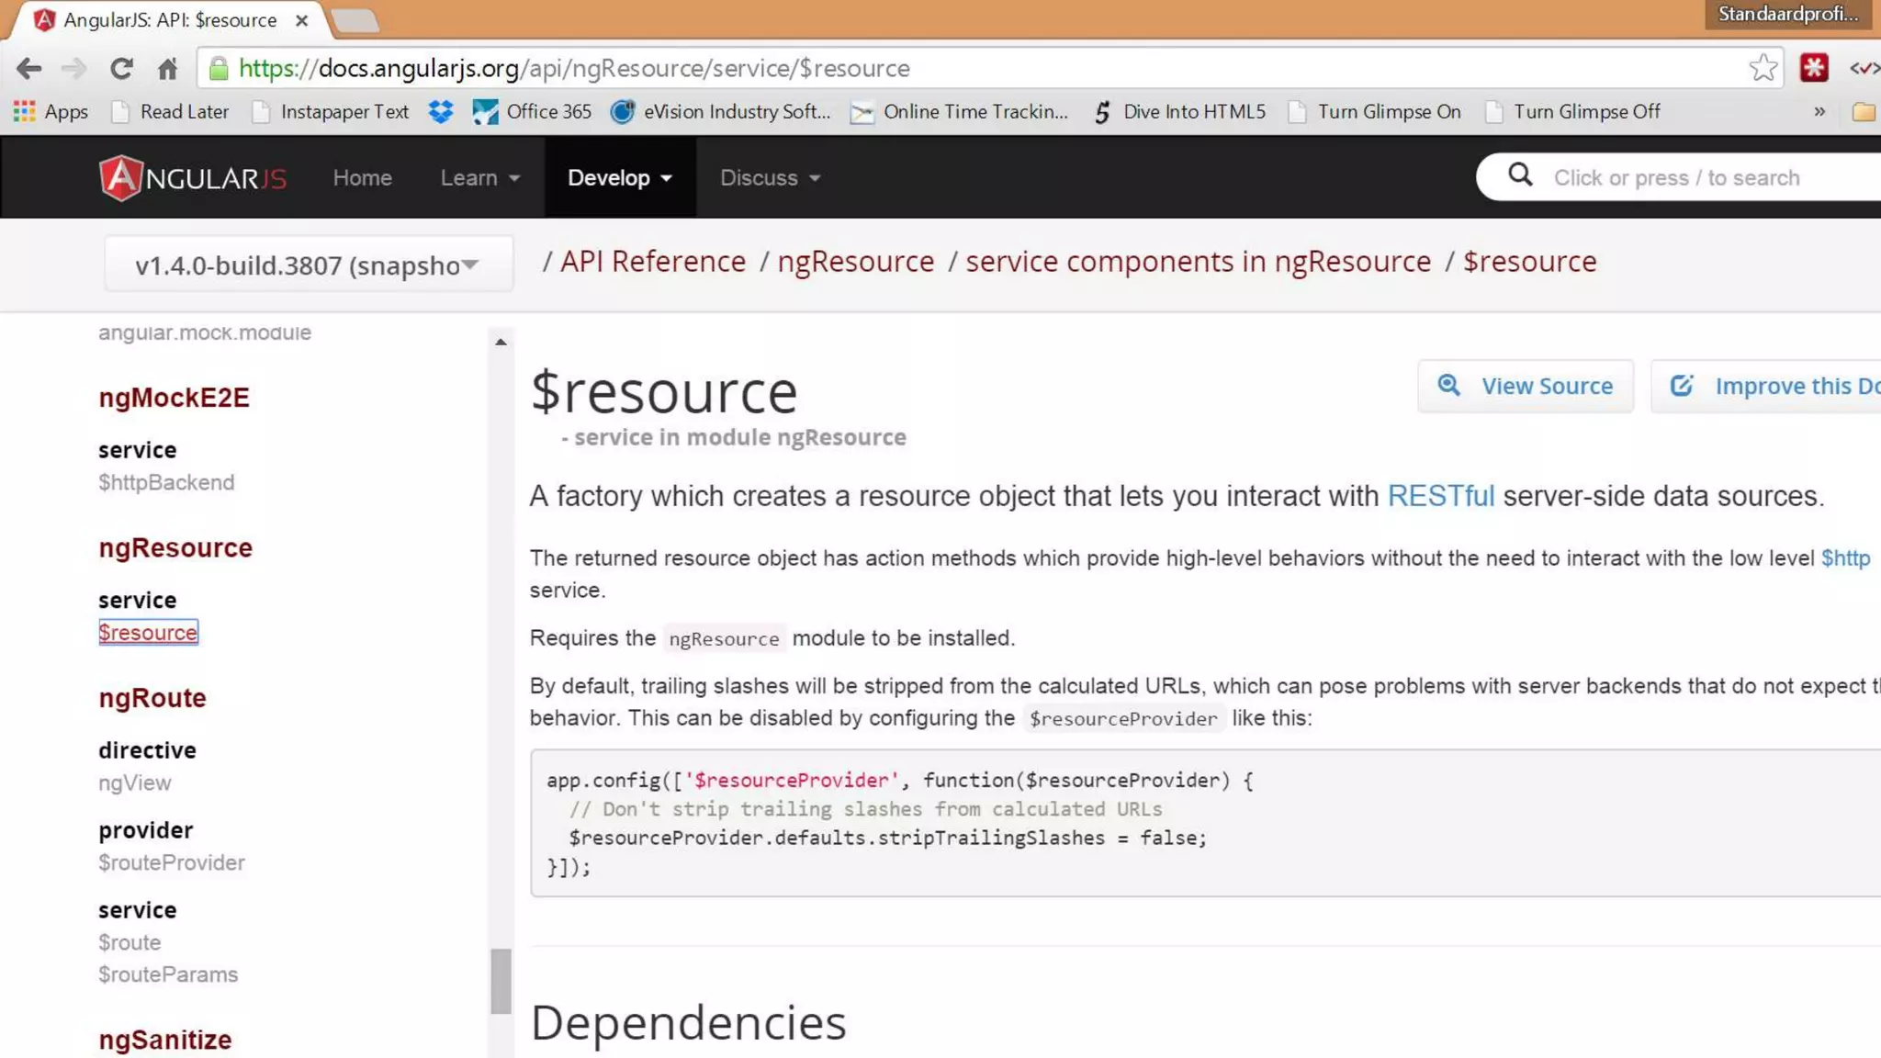
Task: Open the Develop menu
Action: point(619,177)
